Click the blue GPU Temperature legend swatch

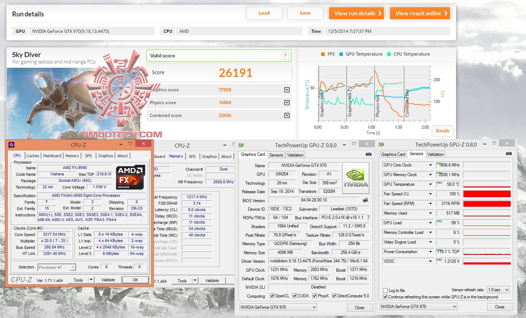[341, 54]
